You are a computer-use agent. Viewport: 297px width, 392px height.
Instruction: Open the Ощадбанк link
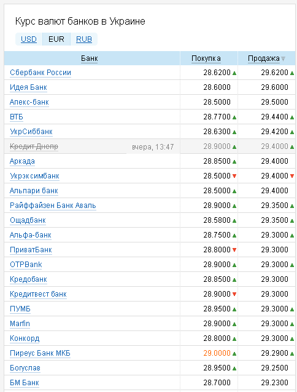(28, 220)
